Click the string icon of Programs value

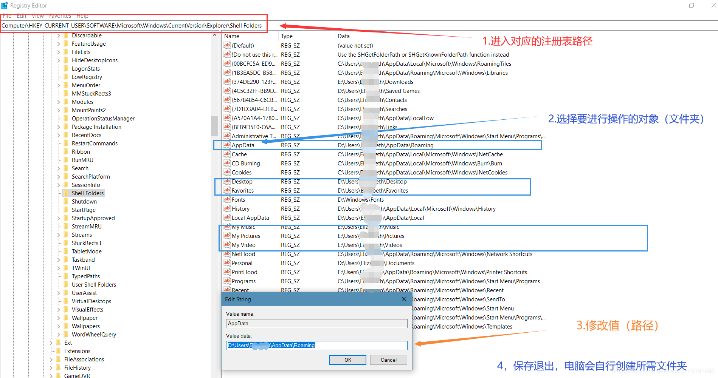tap(227, 281)
